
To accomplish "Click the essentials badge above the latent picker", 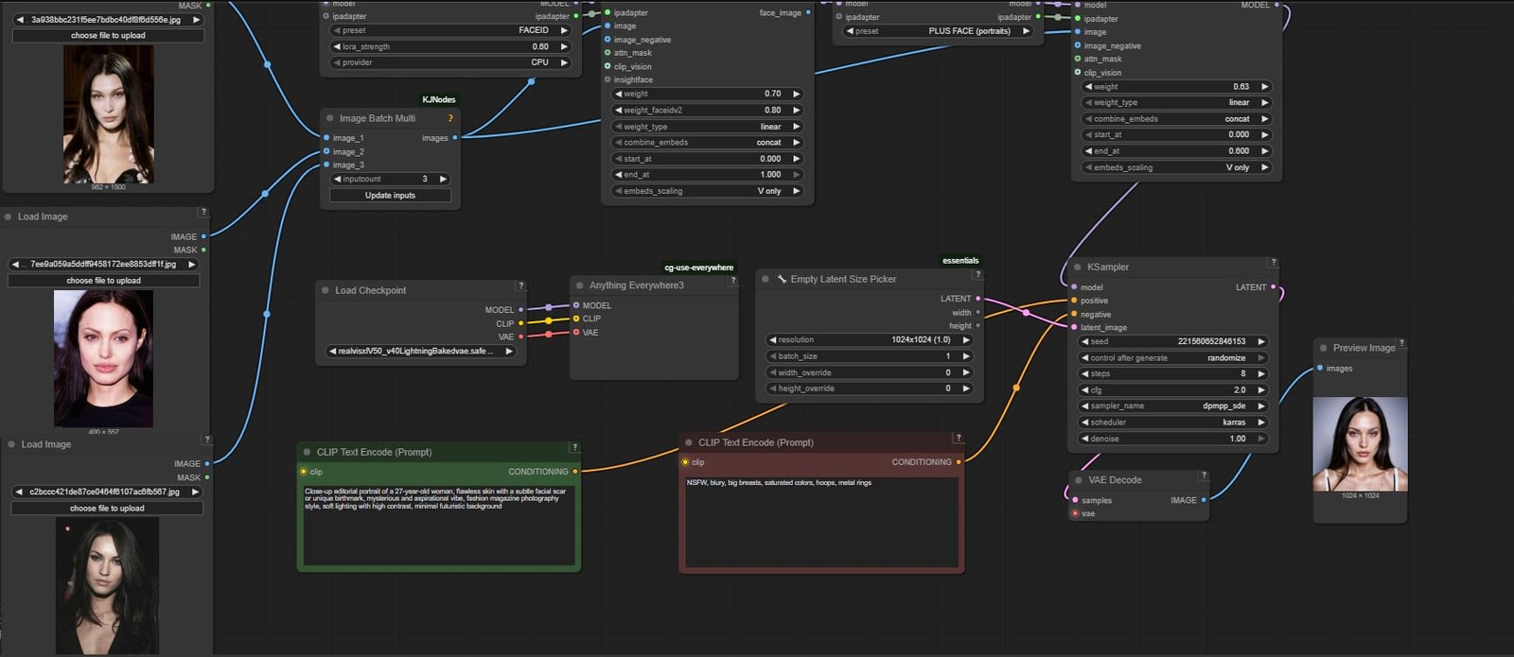I will 960,261.
